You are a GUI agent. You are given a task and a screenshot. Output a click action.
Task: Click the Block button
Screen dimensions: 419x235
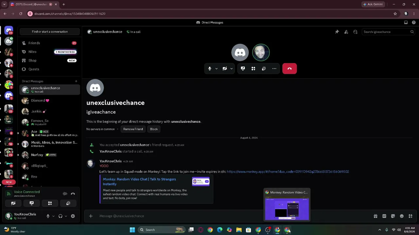point(154,129)
